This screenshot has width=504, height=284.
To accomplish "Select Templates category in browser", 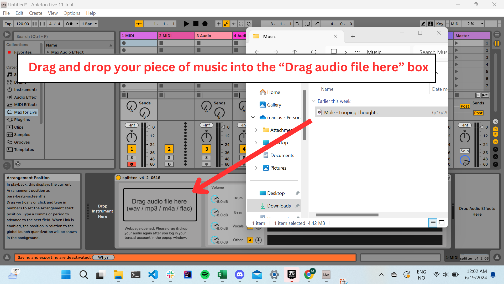I will tap(22, 150).
